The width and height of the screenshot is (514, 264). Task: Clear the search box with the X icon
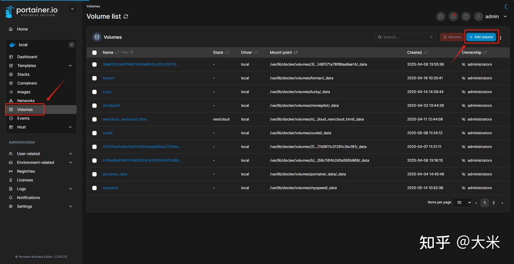431,37
